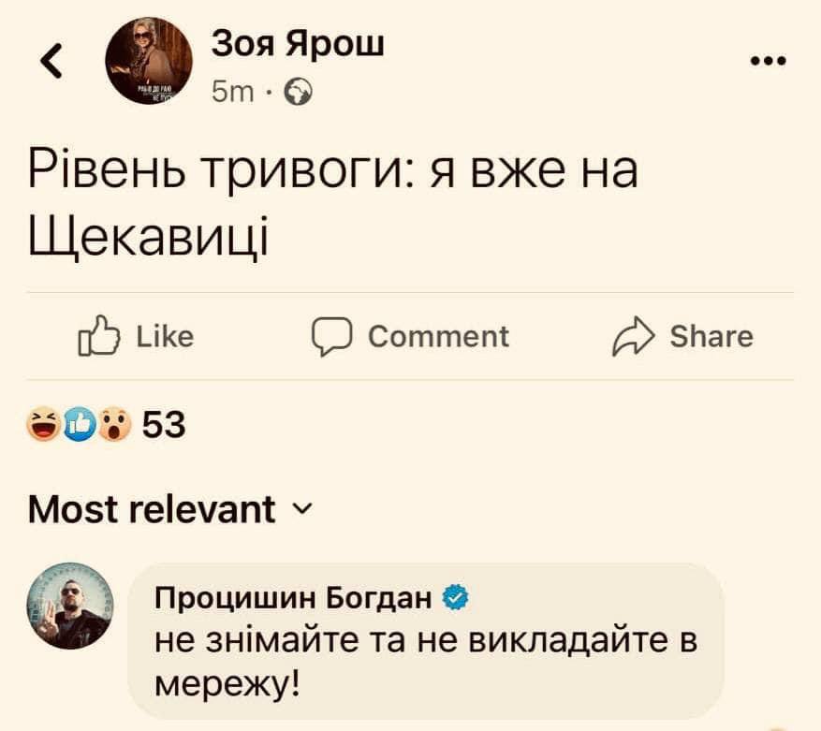Click the Share arrow icon
Screen dimensions: 821x731
[635, 337]
